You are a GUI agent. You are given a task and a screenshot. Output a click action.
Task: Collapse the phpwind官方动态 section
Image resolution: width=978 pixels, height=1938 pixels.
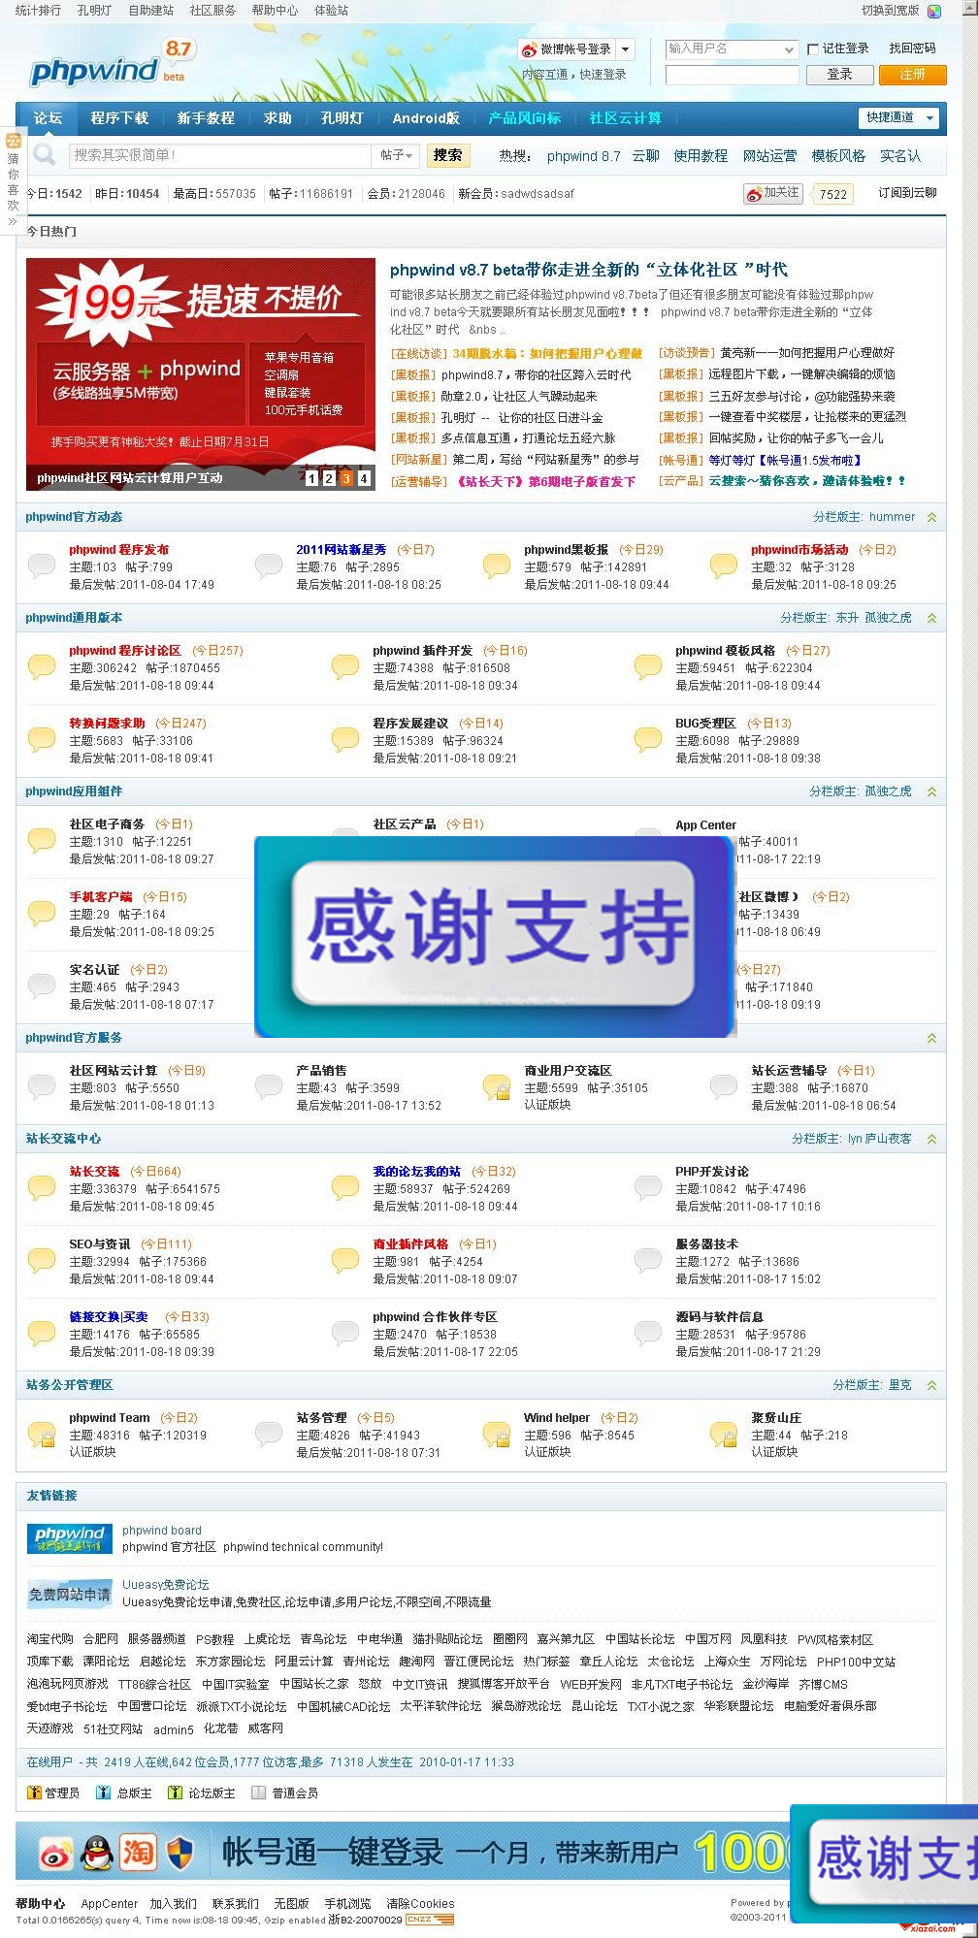pos(931,517)
